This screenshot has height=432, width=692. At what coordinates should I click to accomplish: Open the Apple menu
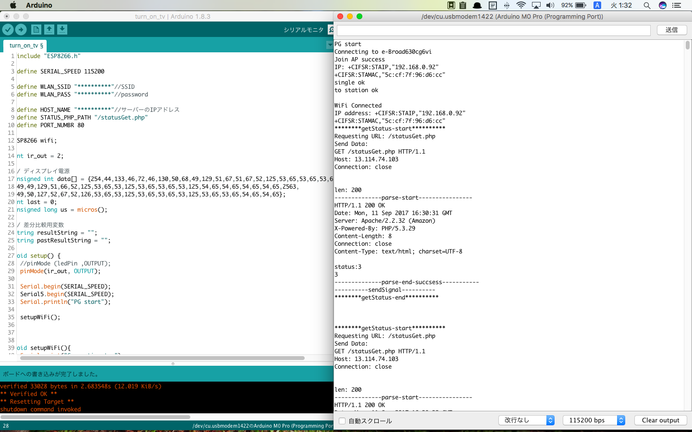click(13, 5)
